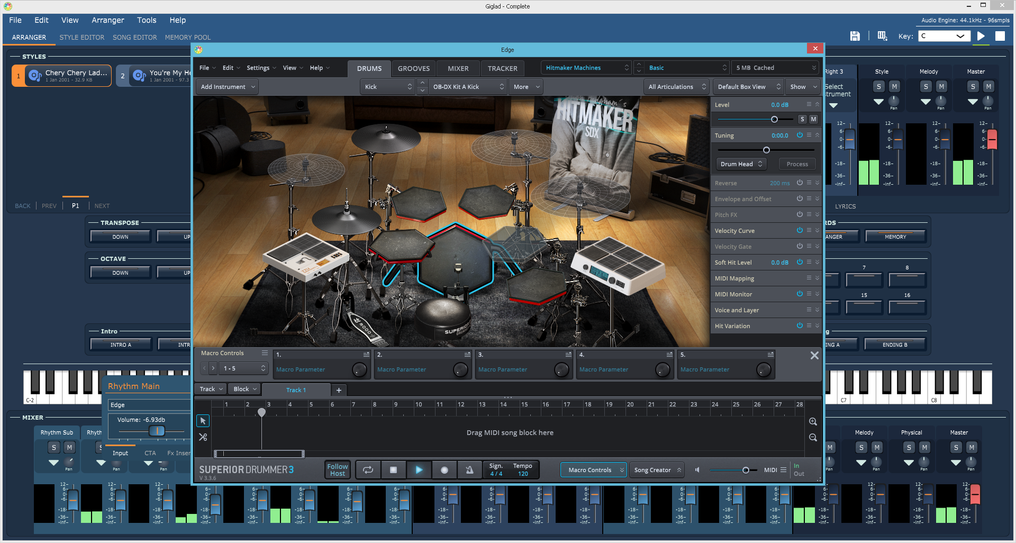
Task: Open the MIDI menu icon in transport bar
Action: (x=783, y=470)
